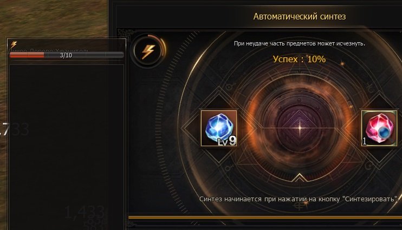
Task: Click the 3/10 red progress bar
Action: pyautogui.click(x=67, y=55)
